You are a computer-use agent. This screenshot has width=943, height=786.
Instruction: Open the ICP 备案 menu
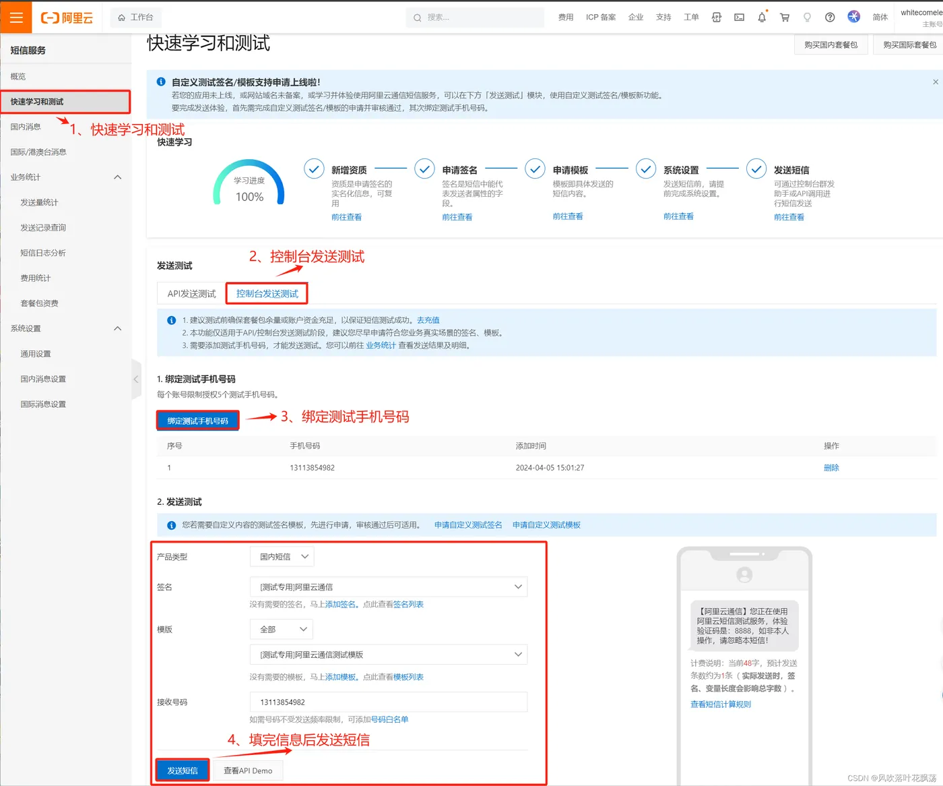(x=601, y=18)
